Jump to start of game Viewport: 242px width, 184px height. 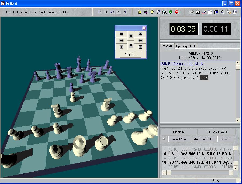click(x=100, y=12)
